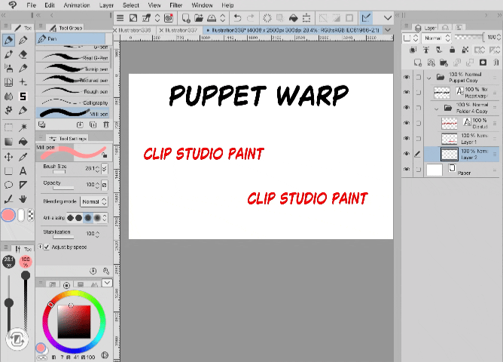Select the Auto select magic wand tool
Screen dimensions: 503x362
tap(23, 127)
